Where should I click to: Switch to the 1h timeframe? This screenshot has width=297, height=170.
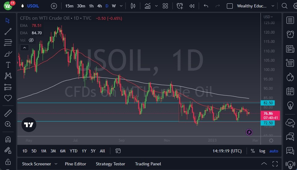coord(91,6)
